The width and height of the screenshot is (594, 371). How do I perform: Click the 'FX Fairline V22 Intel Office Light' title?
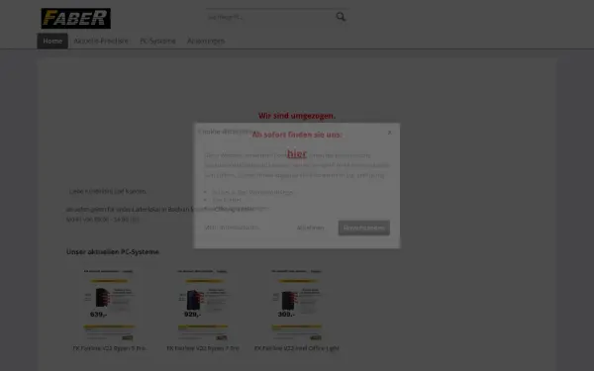pos(297,348)
